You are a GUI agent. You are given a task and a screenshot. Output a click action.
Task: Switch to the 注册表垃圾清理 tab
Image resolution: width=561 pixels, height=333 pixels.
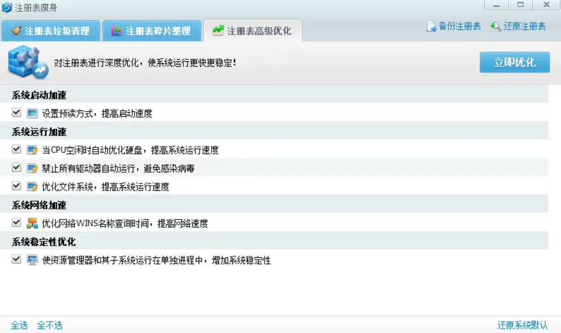50,31
